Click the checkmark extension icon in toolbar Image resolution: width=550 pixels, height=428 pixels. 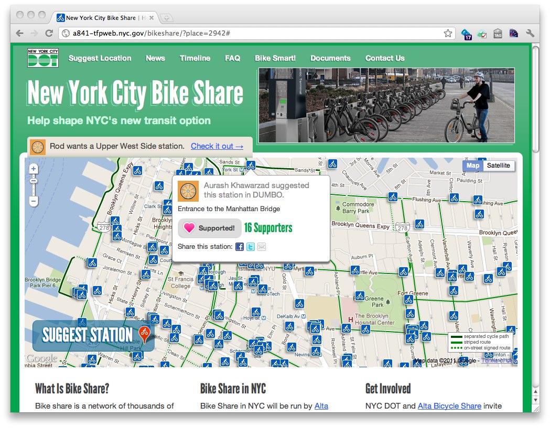(x=482, y=34)
